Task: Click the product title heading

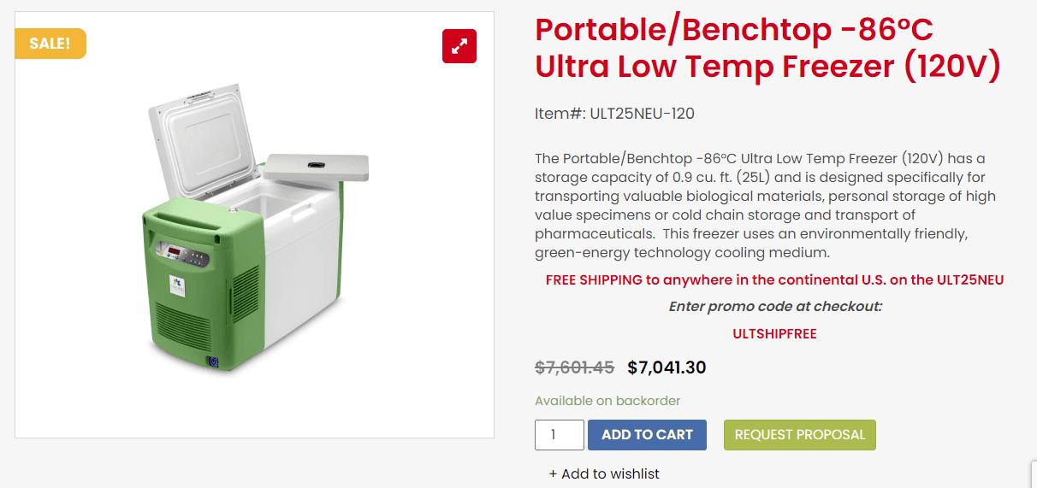Action: click(767, 48)
